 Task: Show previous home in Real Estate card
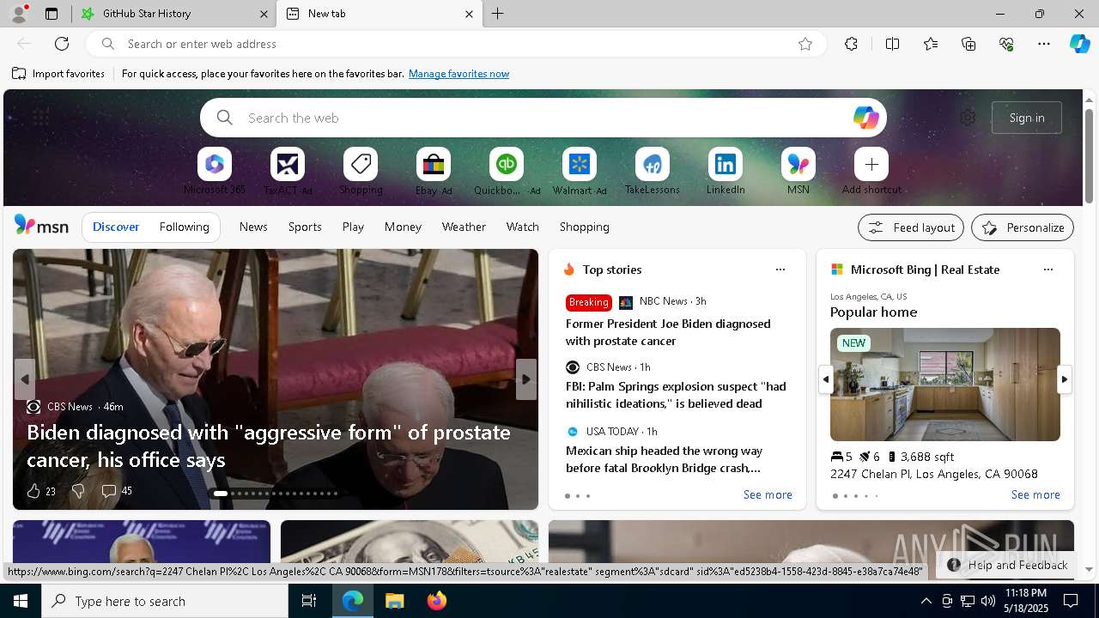826,379
